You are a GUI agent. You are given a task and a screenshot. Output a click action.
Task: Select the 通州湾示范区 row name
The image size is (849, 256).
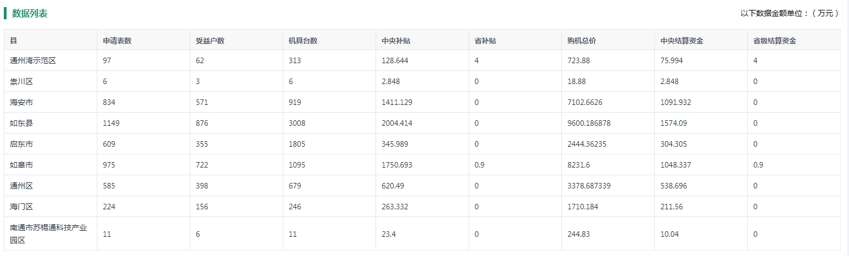pyautogui.click(x=33, y=60)
